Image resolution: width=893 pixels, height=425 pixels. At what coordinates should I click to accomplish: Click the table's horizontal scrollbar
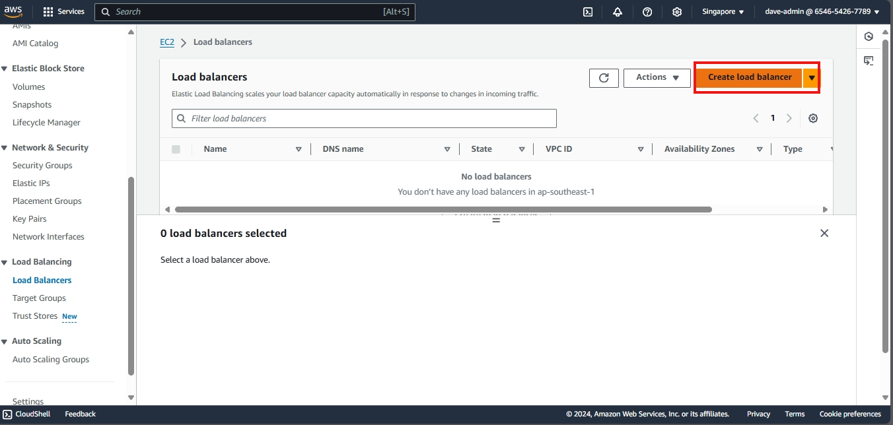pyautogui.click(x=443, y=210)
